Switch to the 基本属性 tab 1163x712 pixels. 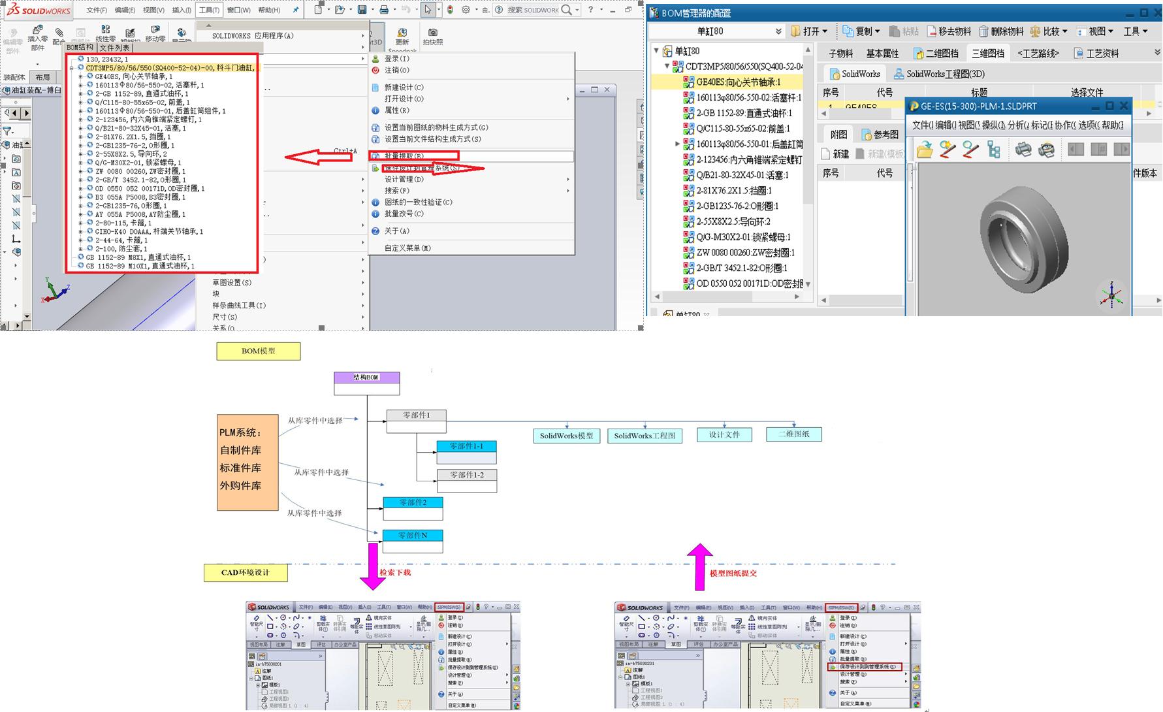click(x=882, y=54)
